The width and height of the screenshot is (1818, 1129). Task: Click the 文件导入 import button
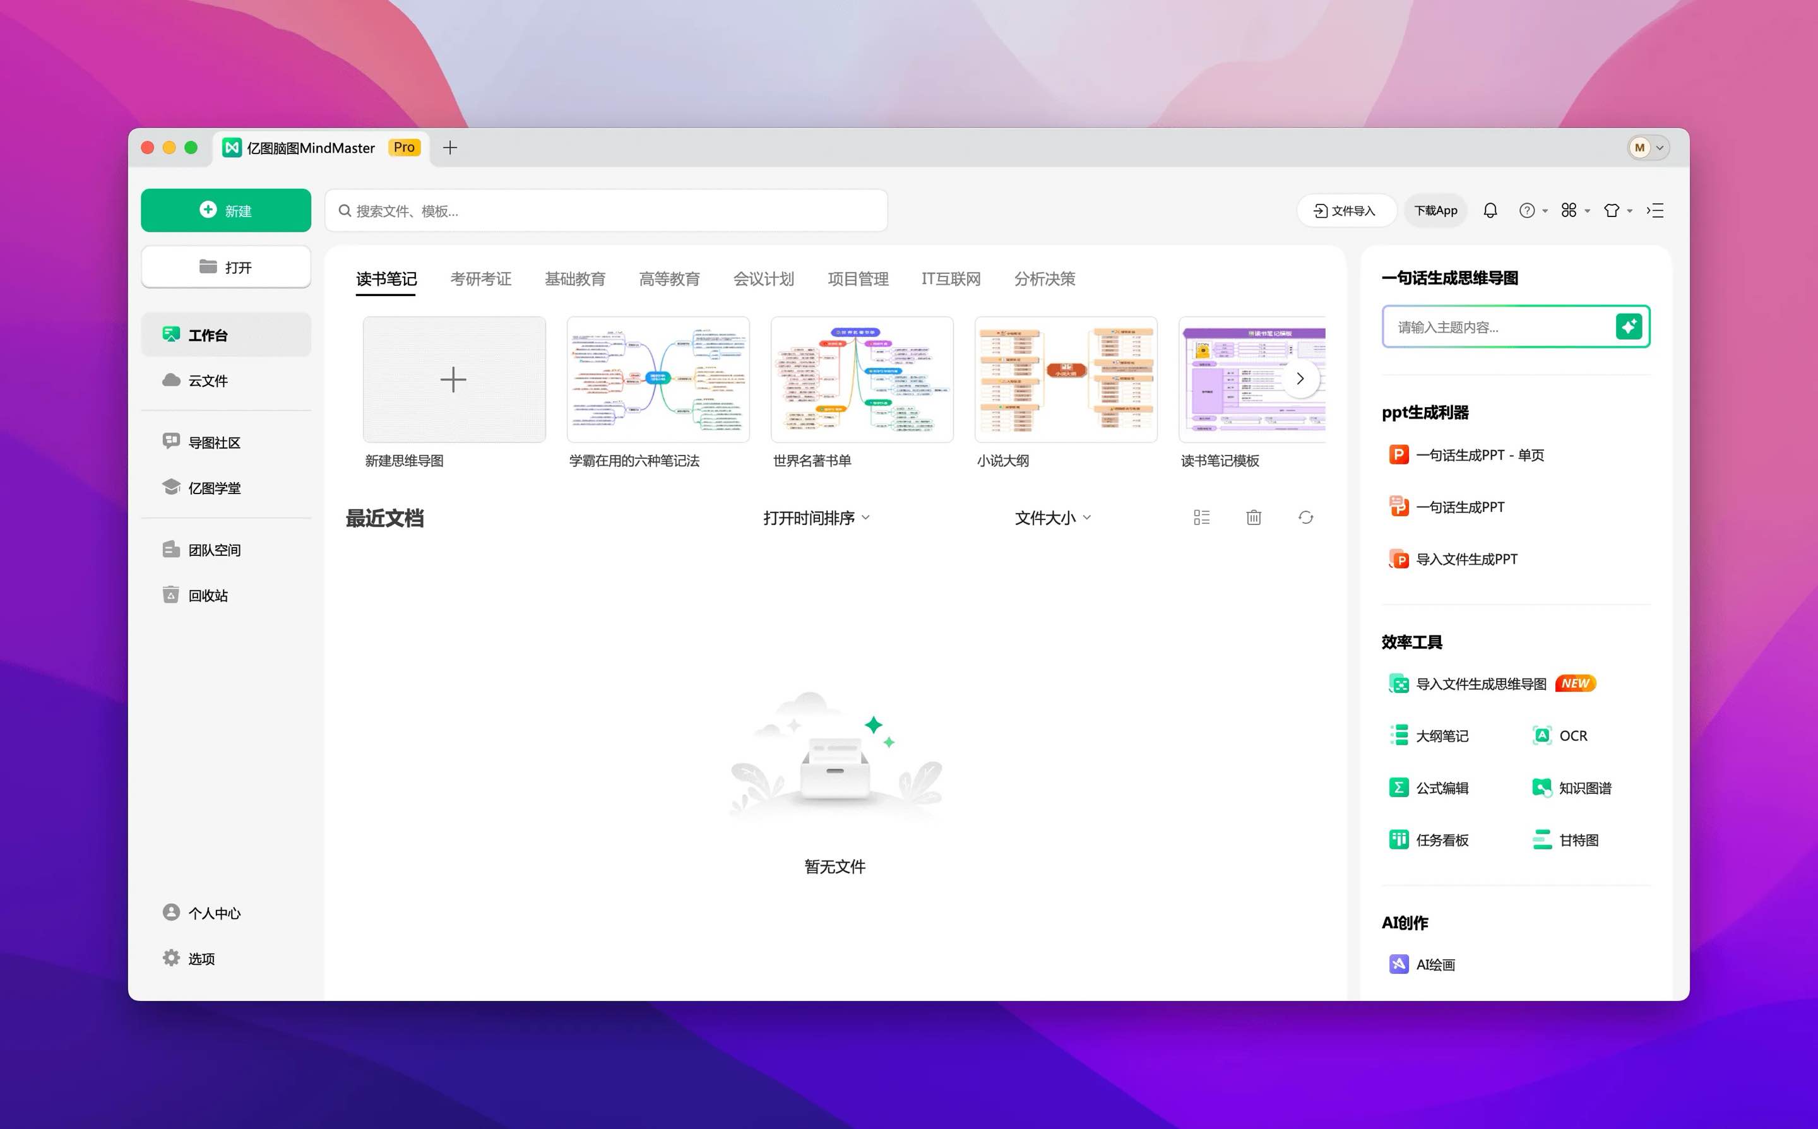click(x=1346, y=210)
